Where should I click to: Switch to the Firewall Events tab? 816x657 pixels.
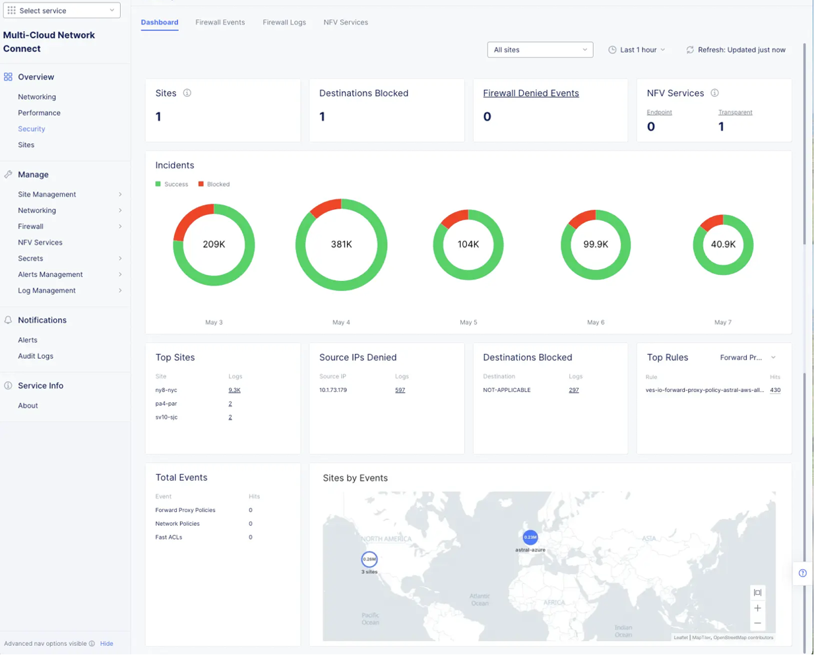[x=221, y=22]
